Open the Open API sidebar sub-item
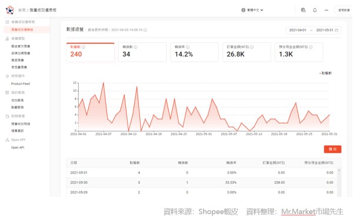The width and height of the screenshot is (354, 221). point(18,148)
